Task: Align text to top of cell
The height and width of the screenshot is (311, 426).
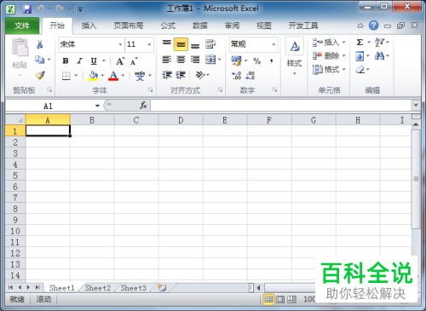Action: click(x=167, y=43)
